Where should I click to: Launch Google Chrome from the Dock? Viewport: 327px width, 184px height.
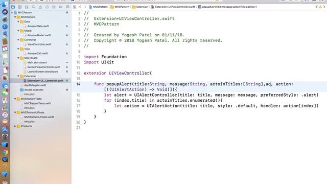pos(5,152)
